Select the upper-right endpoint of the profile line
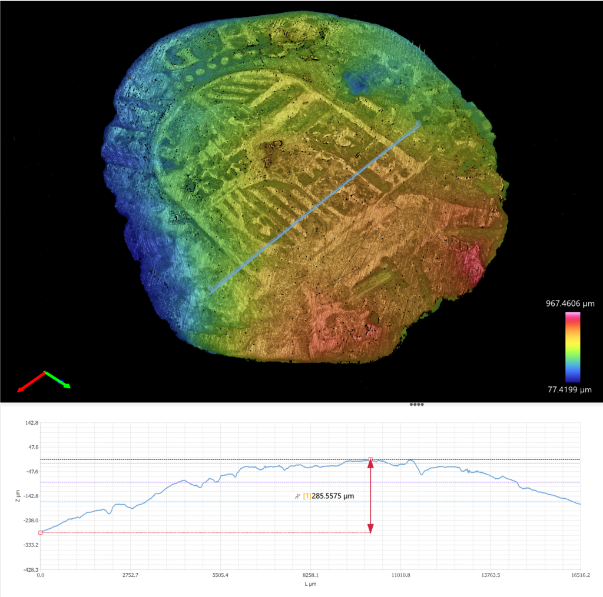 (419, 123)
